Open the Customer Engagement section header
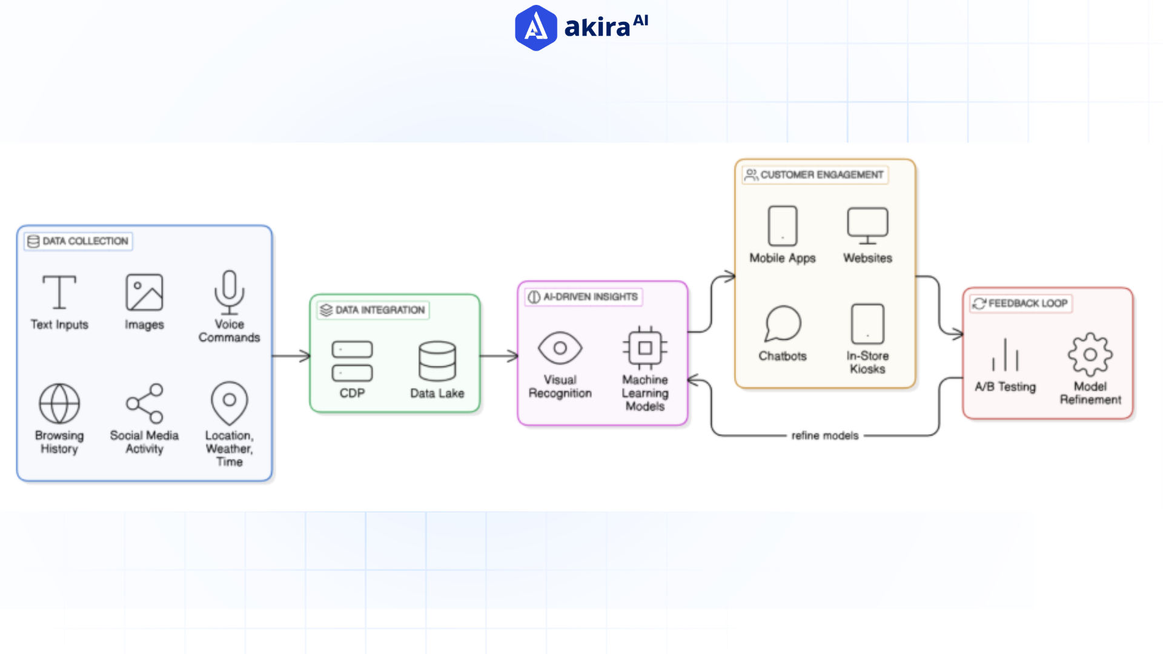 (x=815, y=175)
